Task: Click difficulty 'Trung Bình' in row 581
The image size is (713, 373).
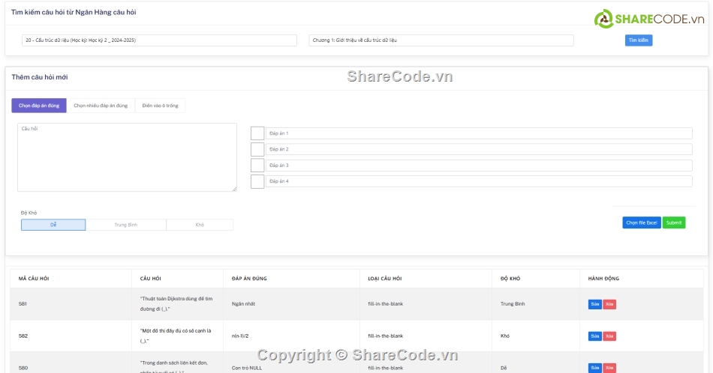Action: tap(513, 304)
